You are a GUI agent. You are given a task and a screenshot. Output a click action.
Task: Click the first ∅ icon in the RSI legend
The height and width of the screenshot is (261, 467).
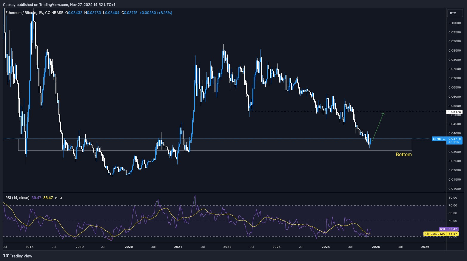click(56, 198)
